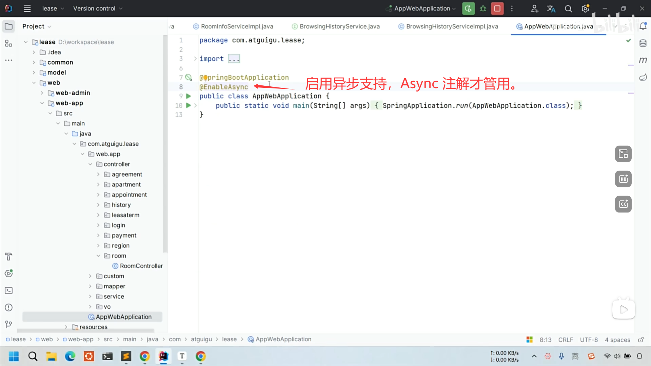Screen dimensions: 651x366
Task: Open Search Everywhere magnifier
Action: click(568, 8)
